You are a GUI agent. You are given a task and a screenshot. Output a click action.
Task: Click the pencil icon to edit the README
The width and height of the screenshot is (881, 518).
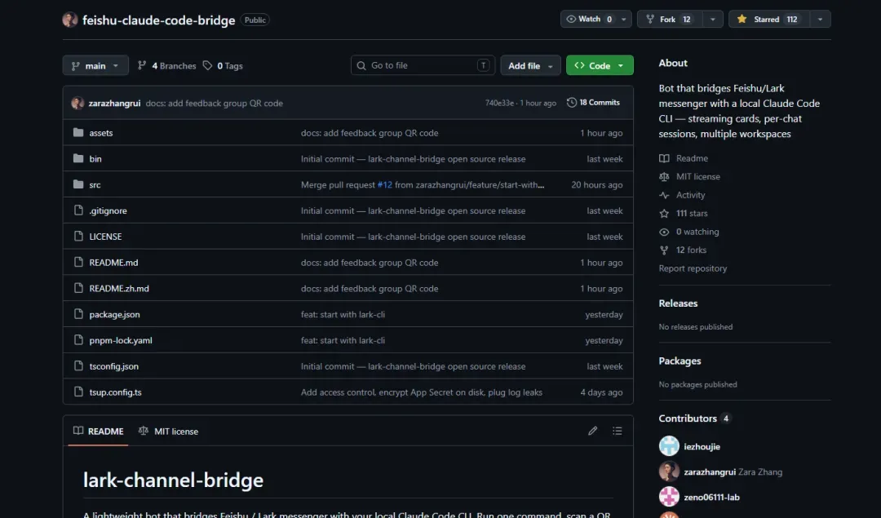point(593,431)
